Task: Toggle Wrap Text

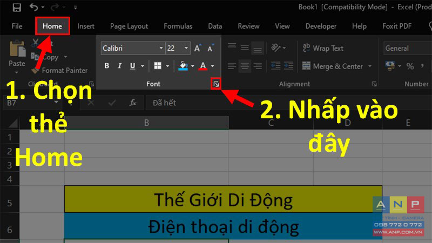Action: tap(323, 48)
